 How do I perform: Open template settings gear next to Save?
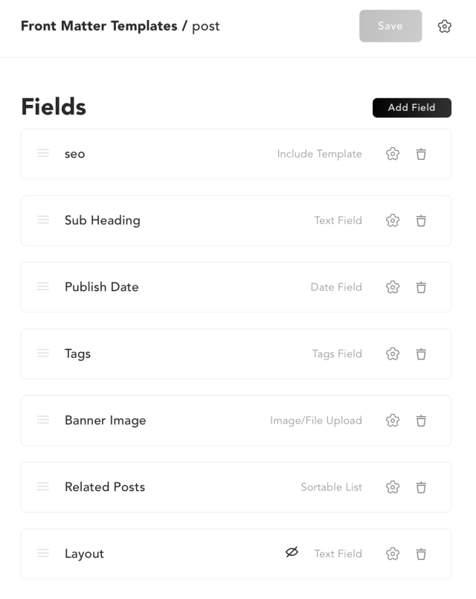pos(444,26)
